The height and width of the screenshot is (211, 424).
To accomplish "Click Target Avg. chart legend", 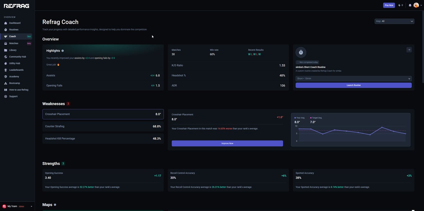I will (x=316, y=118).
